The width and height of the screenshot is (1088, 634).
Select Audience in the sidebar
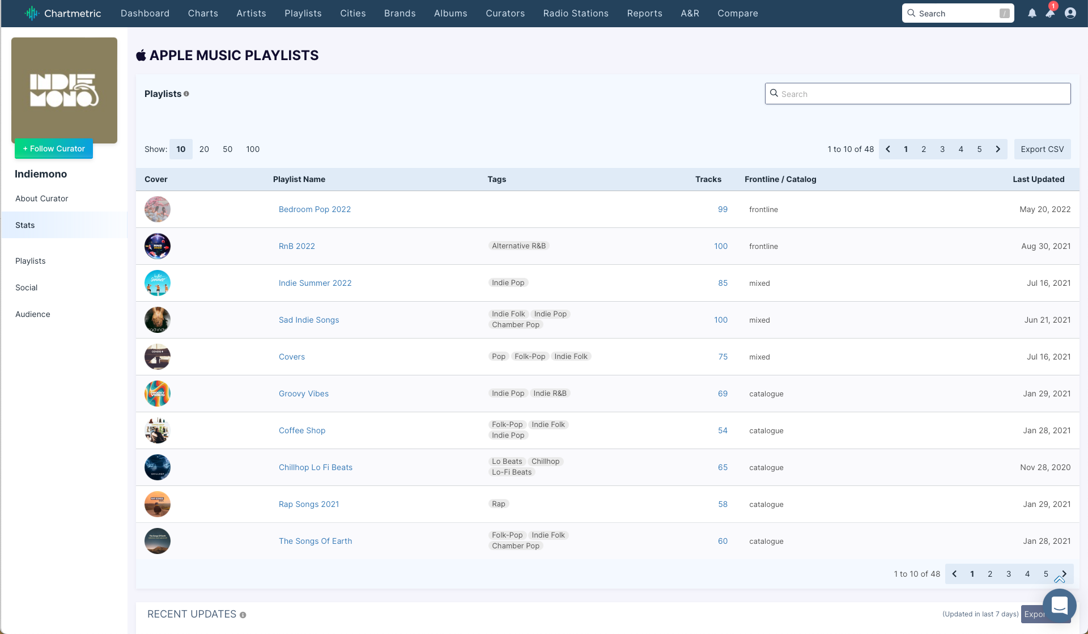[33, 314]
